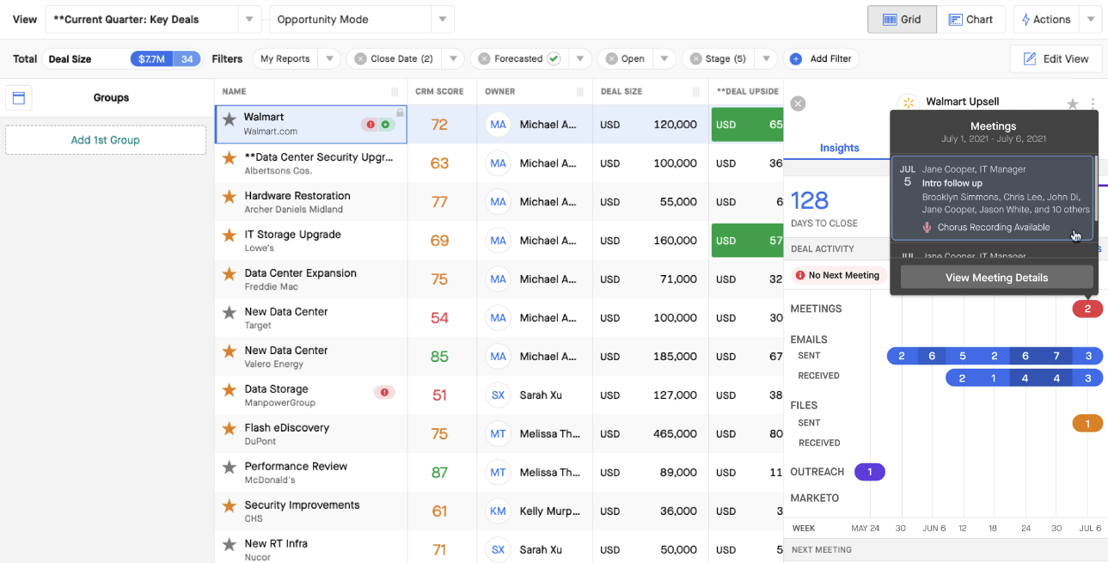The image size is (1108, 563).
Task: Click the red alert icon on Data Storage row
Action: [x=384, y=392]
